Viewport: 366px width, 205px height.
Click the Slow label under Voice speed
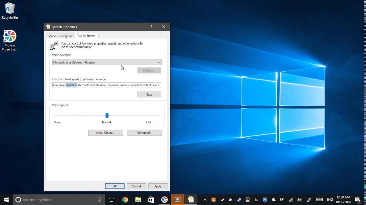pos(57,122)
